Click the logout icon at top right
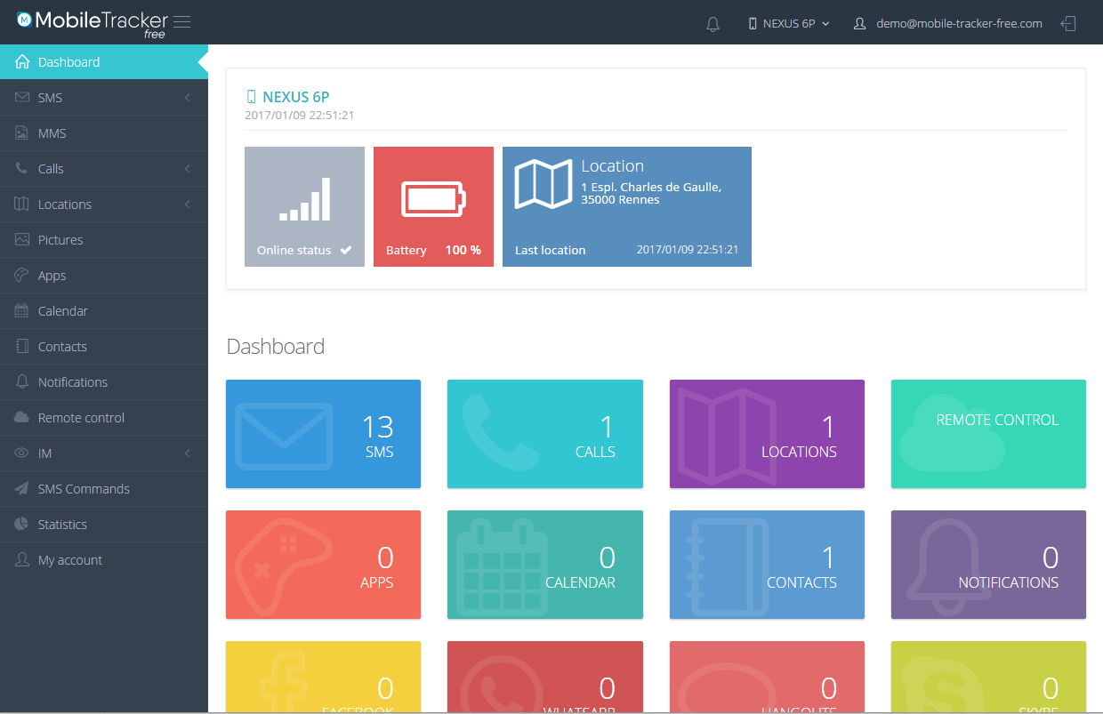 (x=1069, y=24)
